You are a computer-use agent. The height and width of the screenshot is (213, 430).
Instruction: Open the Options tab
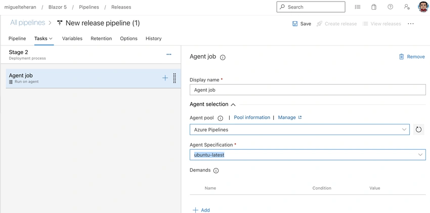(128, 38)
